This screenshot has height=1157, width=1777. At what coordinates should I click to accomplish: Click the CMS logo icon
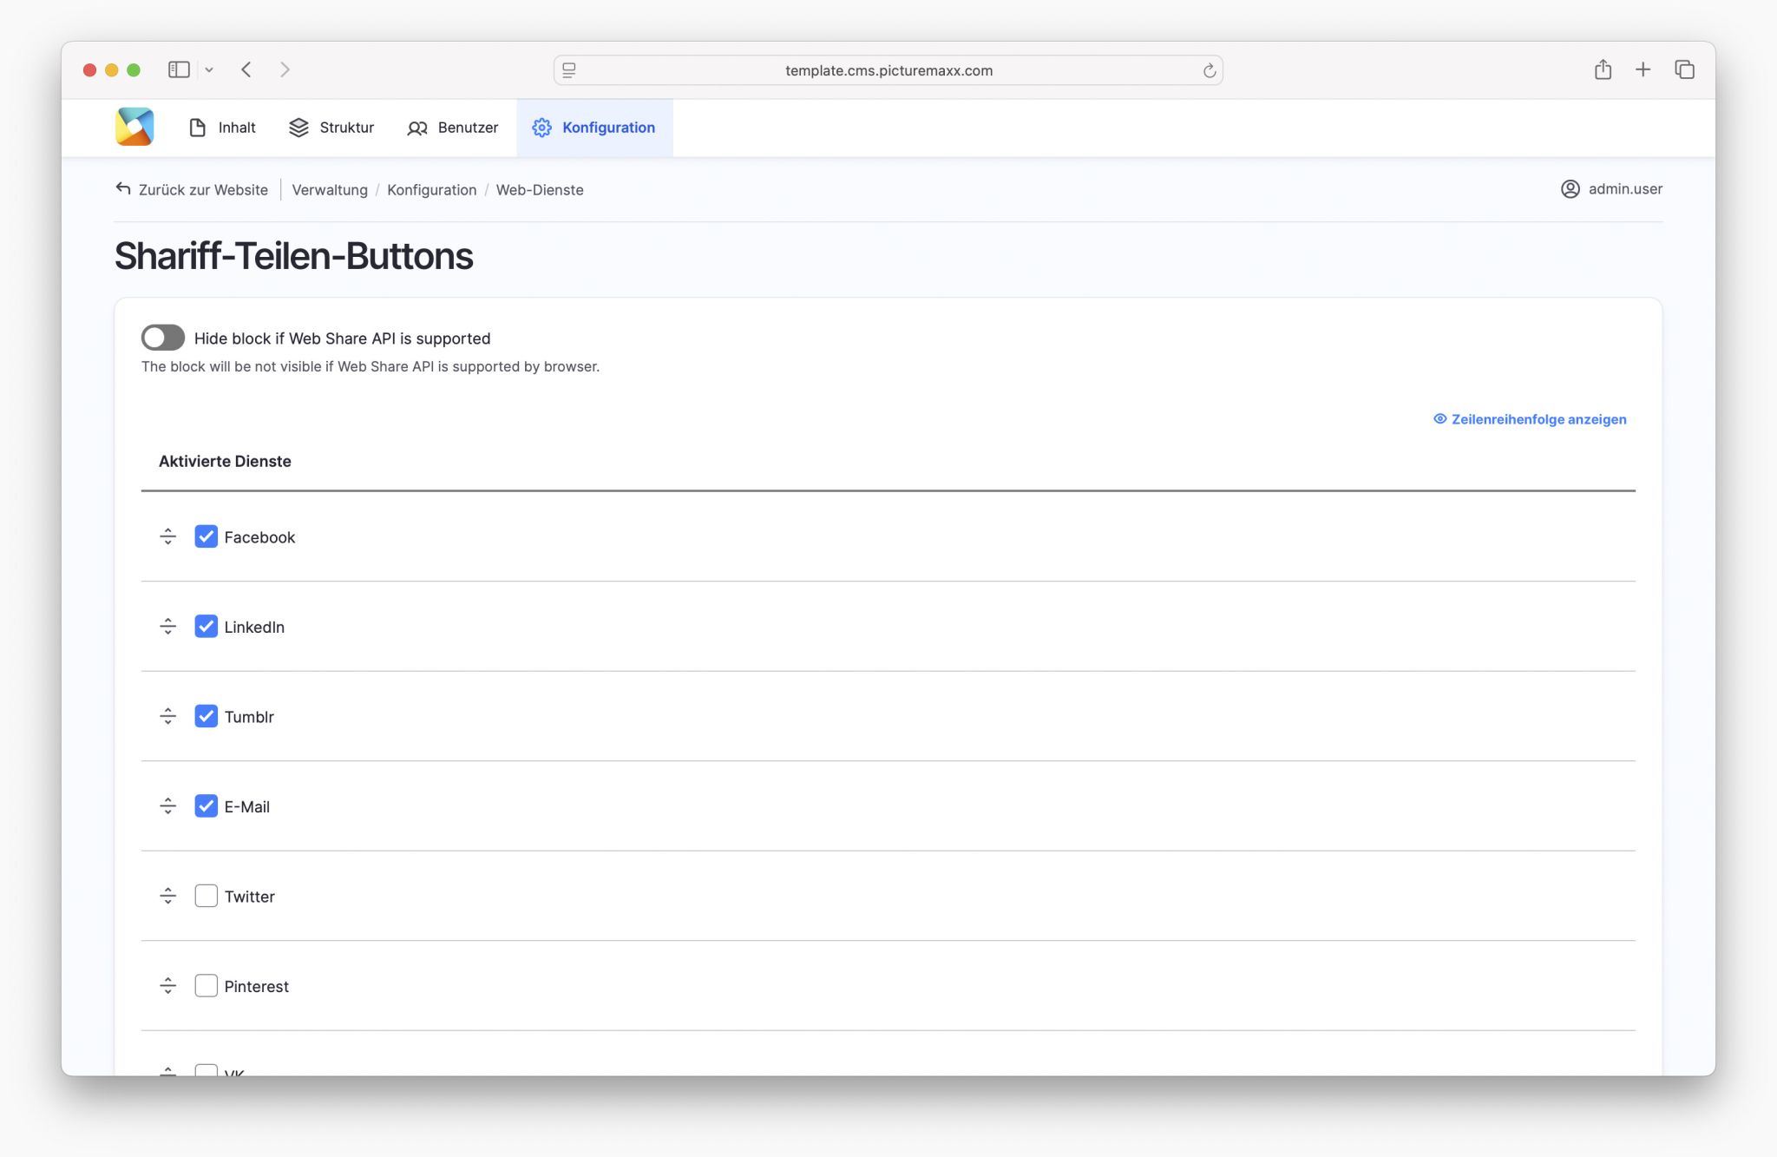(134, 127)
